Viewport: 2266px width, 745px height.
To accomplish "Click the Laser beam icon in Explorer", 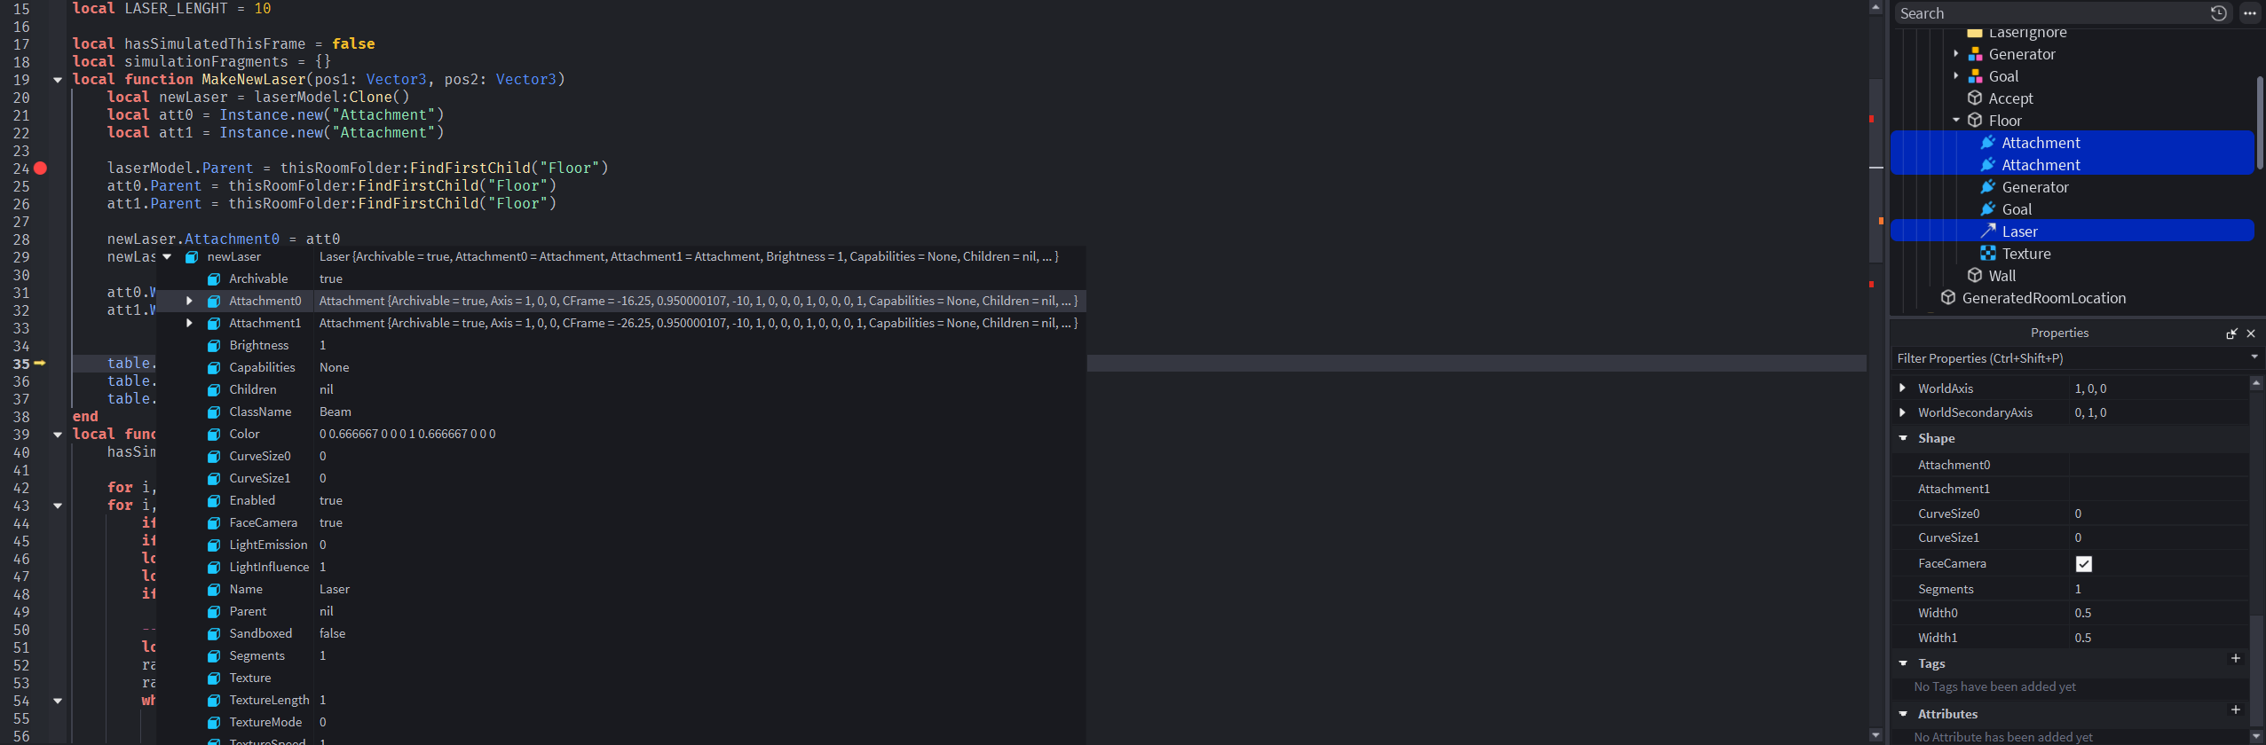I will [x=1988, y=231].
